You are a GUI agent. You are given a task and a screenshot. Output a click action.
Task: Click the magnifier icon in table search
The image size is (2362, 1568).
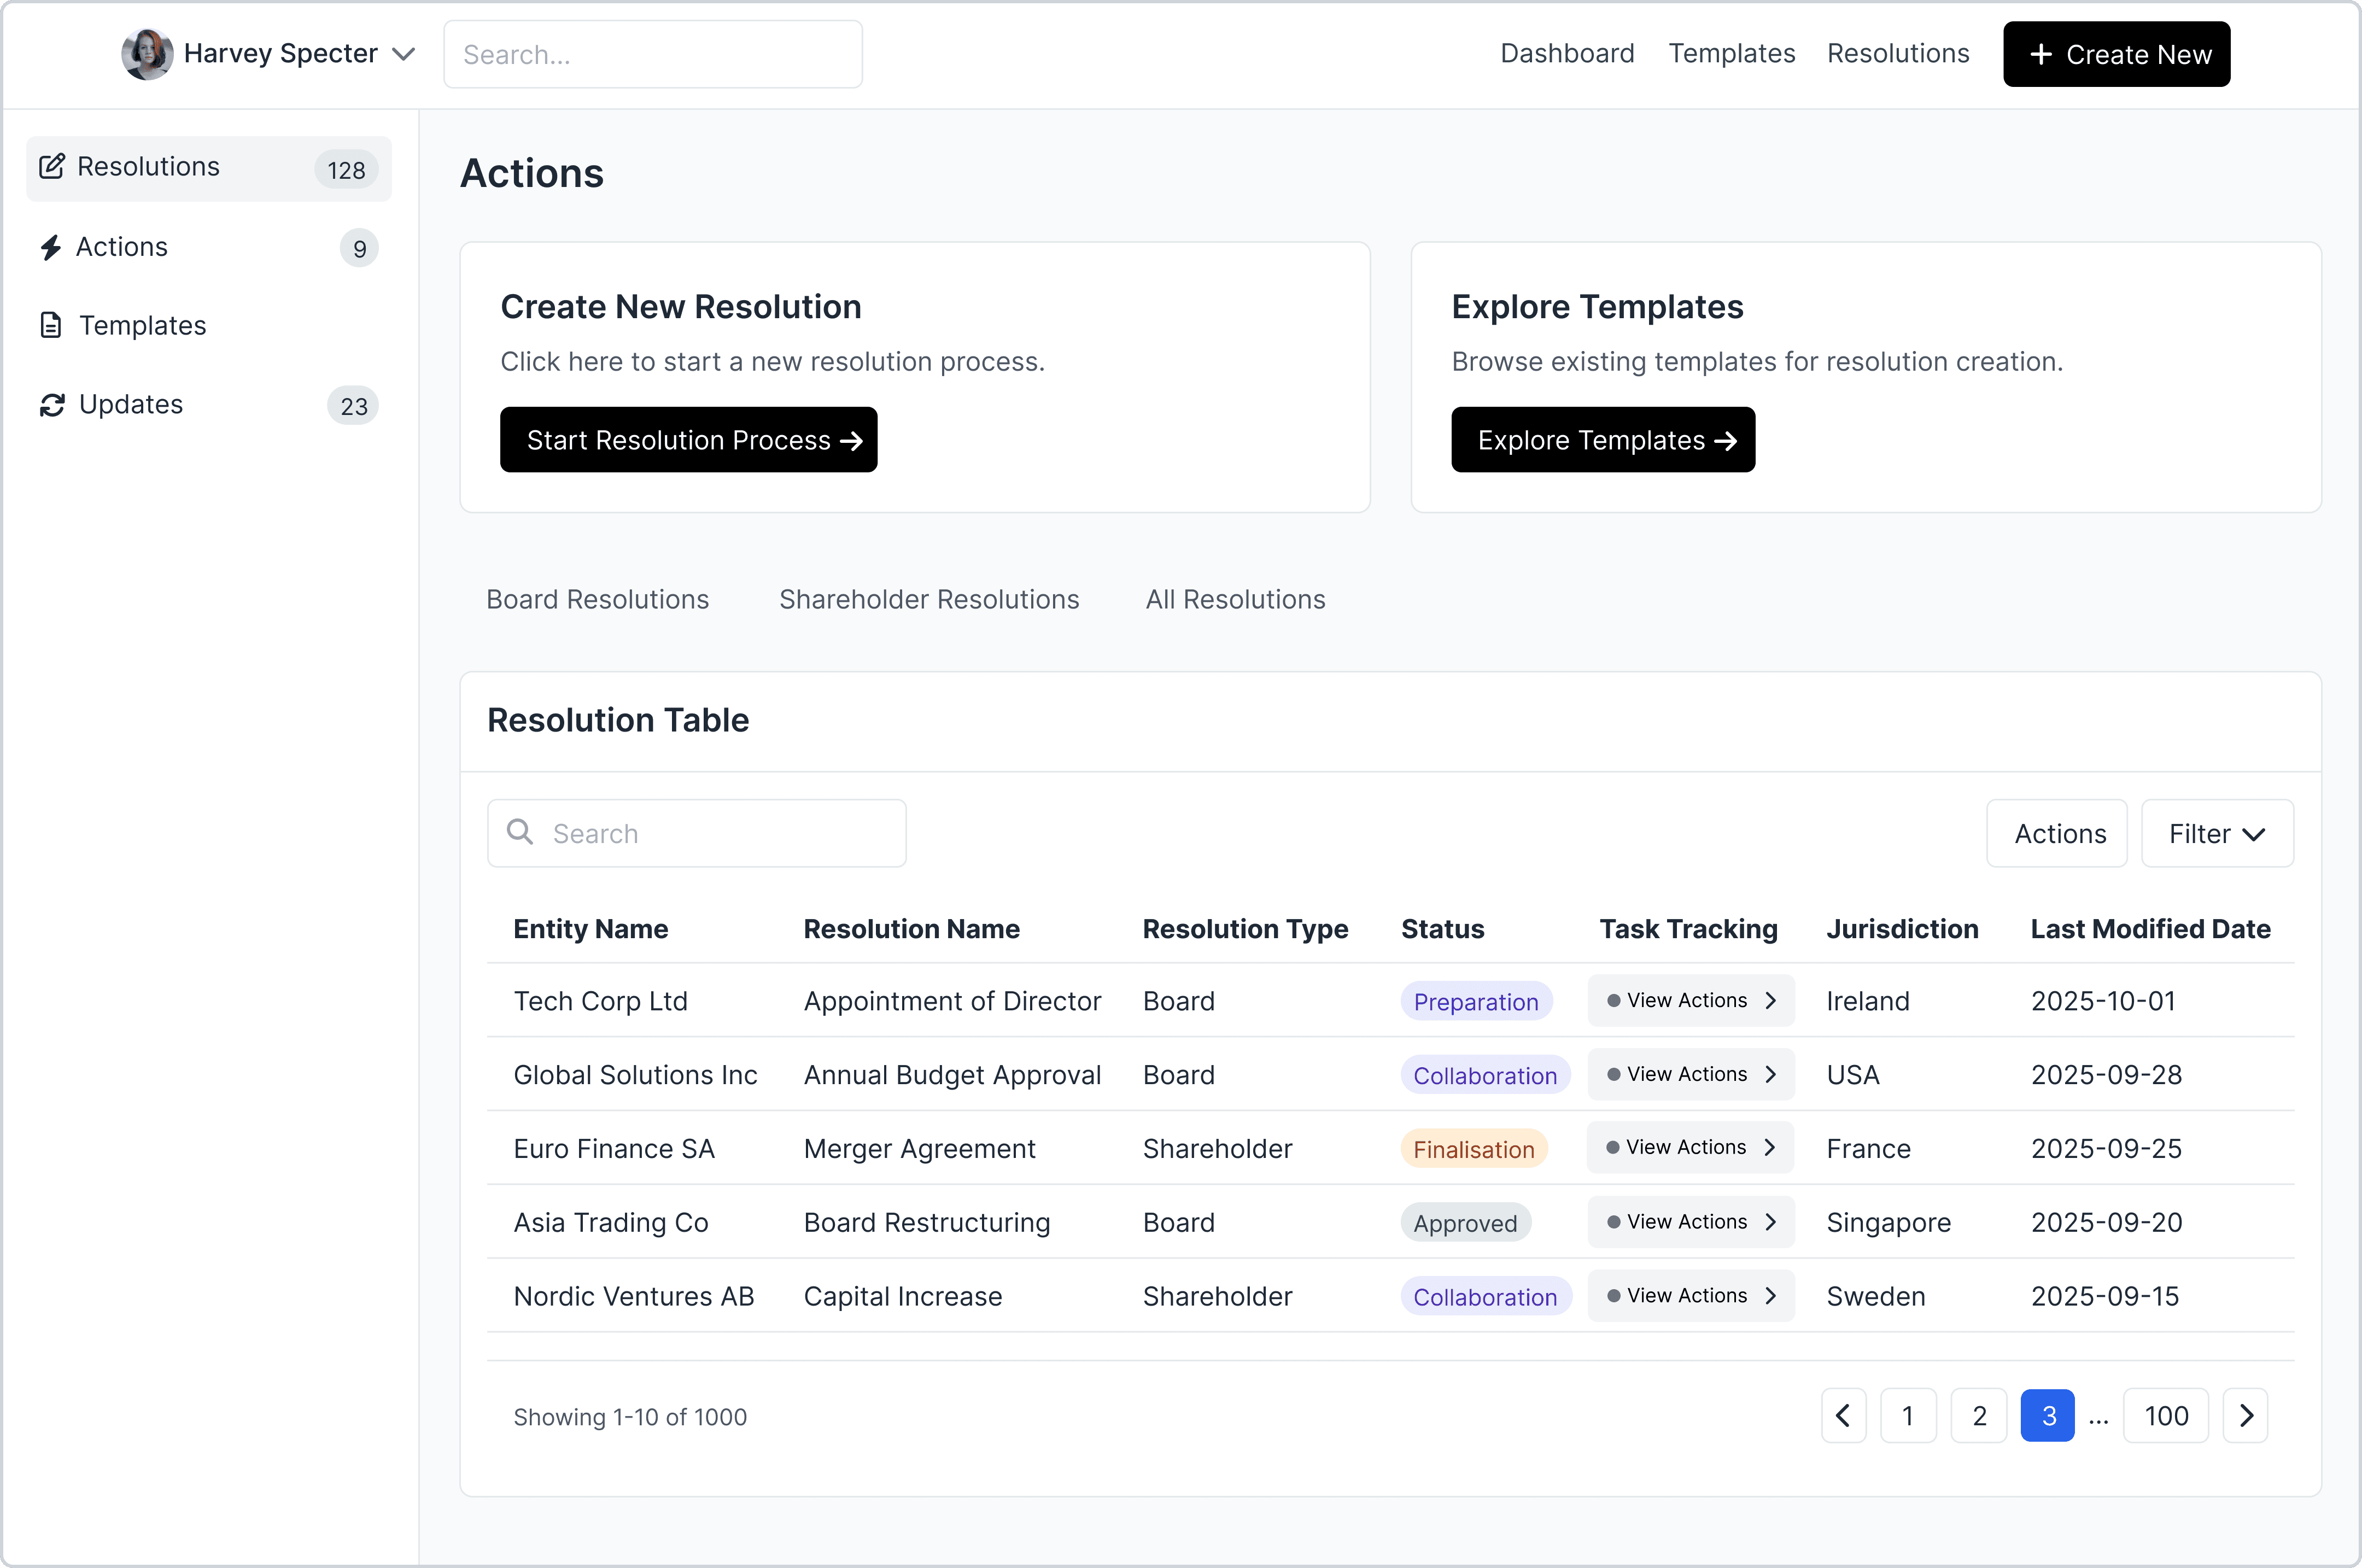[x=520, y=832]
